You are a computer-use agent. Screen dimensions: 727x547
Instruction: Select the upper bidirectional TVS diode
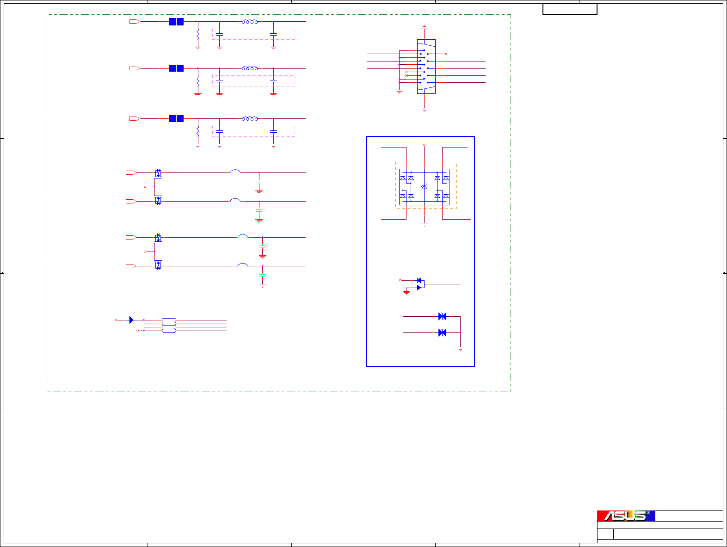click(x=442, y=317)
